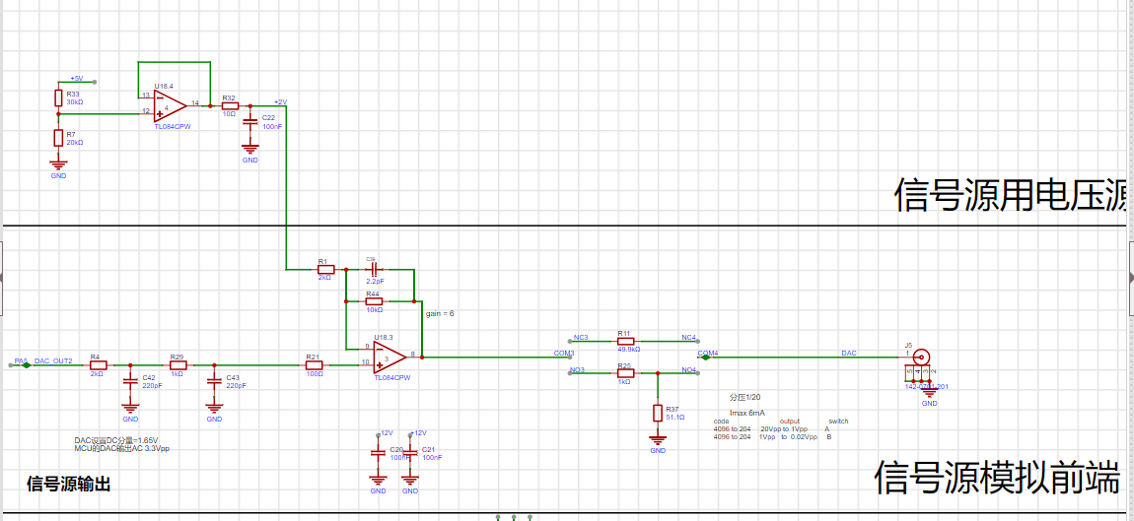Click the PA5 port label

tap(21, 360)
